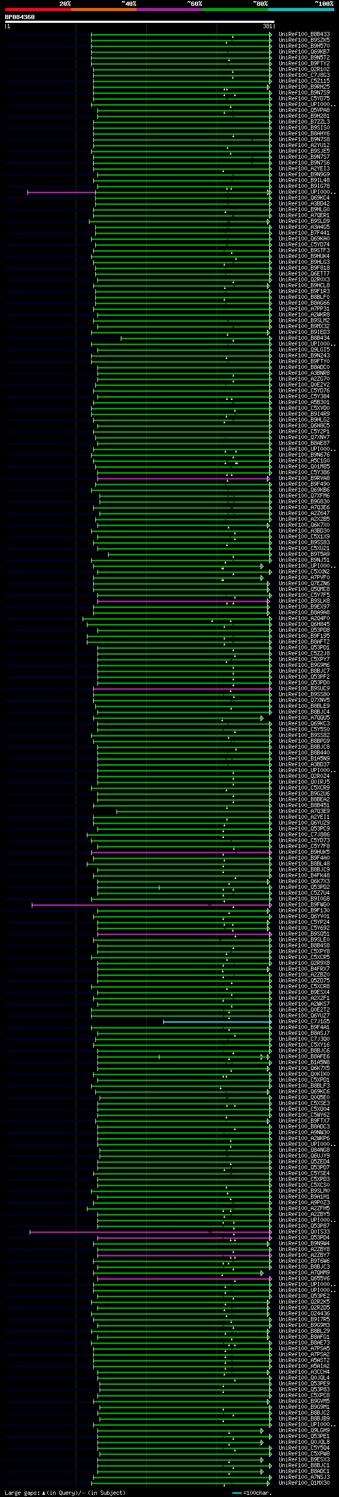Select hit label UniRef100_Q9LGH9
Viewport: 339px width, 1497px height.
tap(304, 1430)
